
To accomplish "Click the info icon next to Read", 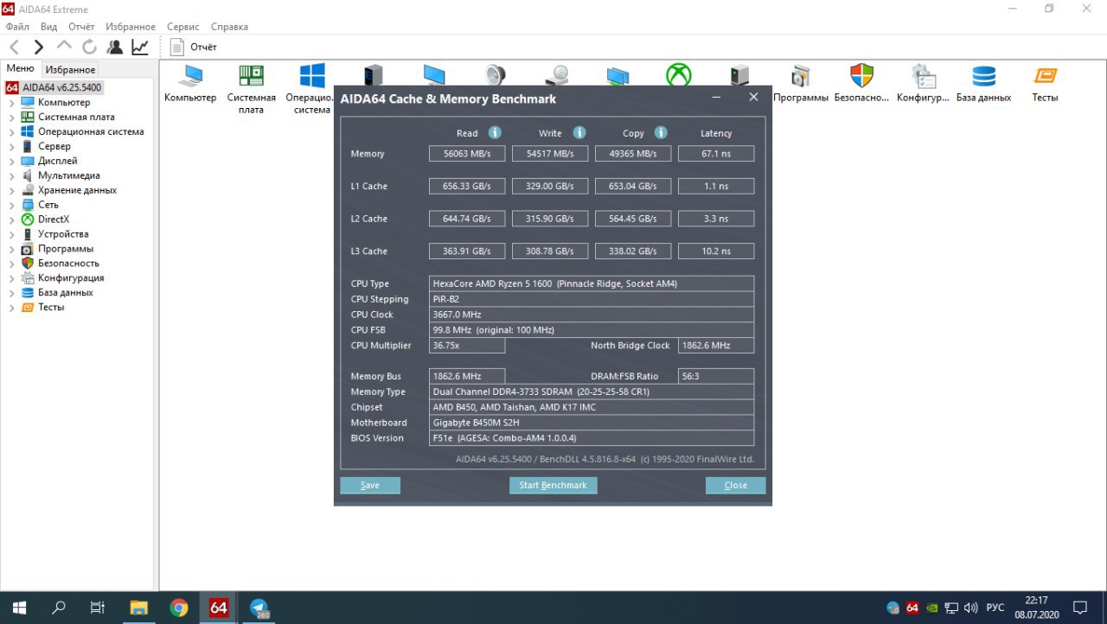I will click(x=495, y=132).
